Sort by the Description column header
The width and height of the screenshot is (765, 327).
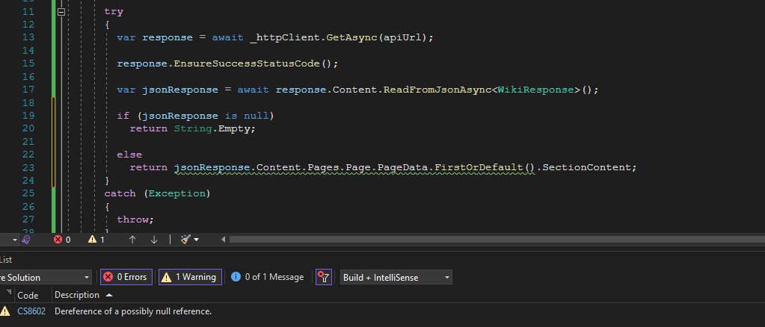pyautogui.click(x=76, y=295)
